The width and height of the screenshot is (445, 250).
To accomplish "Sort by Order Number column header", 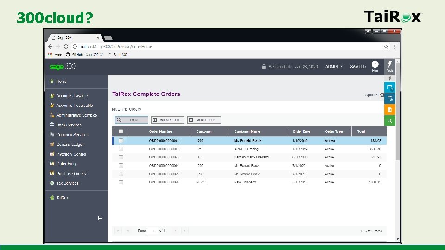I will [160, 131].
